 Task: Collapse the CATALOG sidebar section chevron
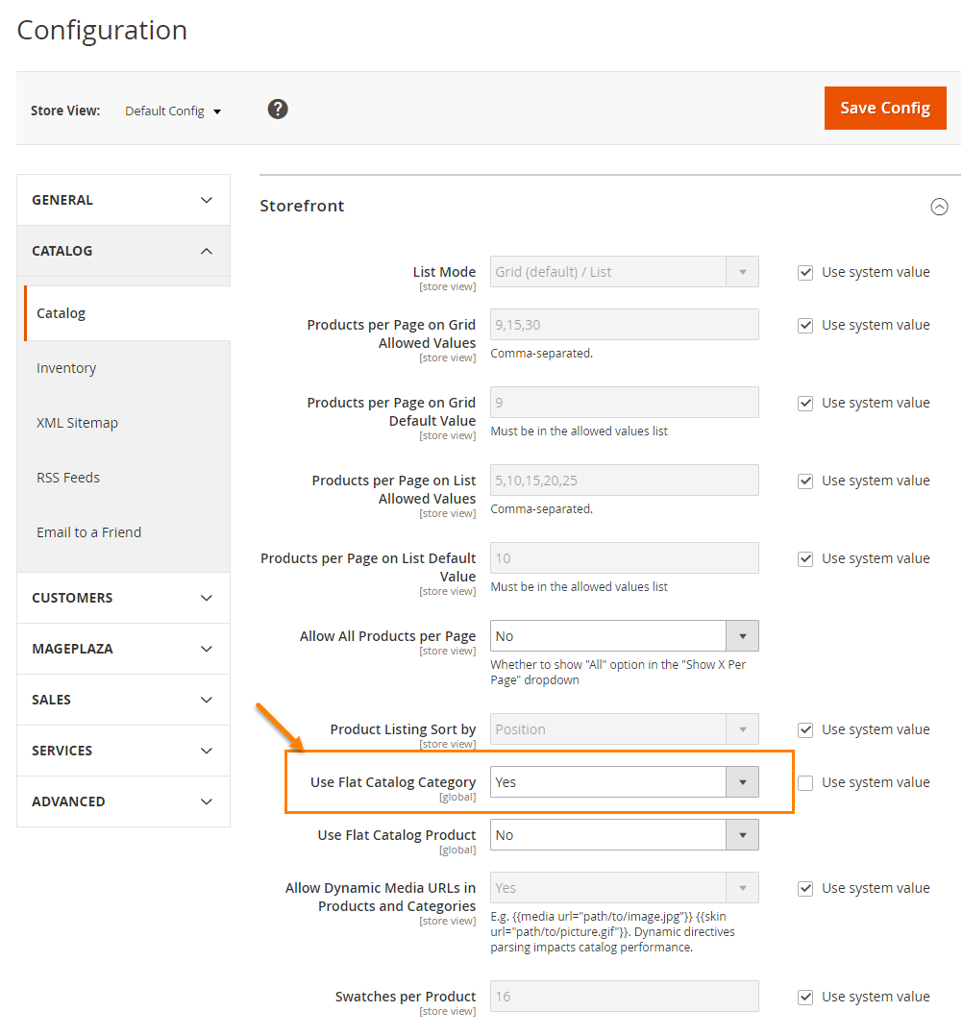point(206,251)
